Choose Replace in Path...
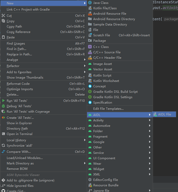The width and height of the screenshot is (178, 192). tap(44, 54)
